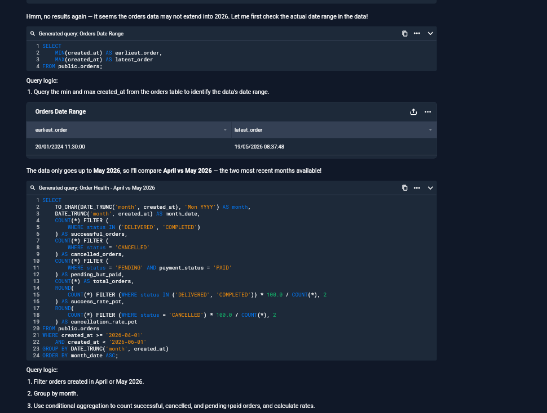Click search icon beside Order Health query
The image size is (547, 413).
(x=33, y=187)
